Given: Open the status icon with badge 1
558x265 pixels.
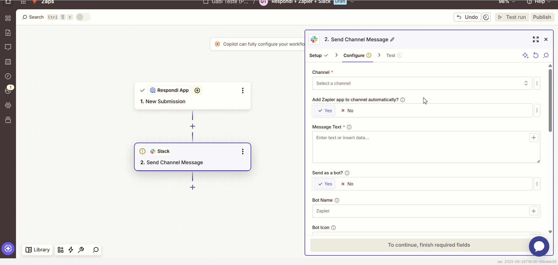Looking at the screenshot, I should point(8,91).
